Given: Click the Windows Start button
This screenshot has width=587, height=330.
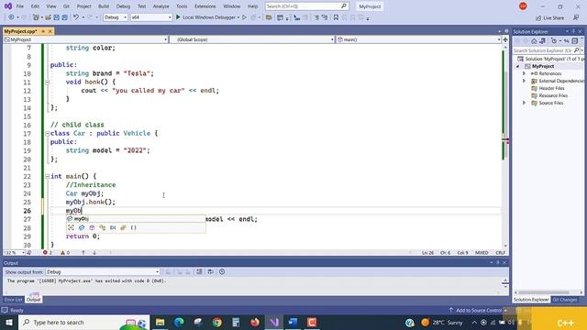Looking at the screenshot, I should click(8, 322).
